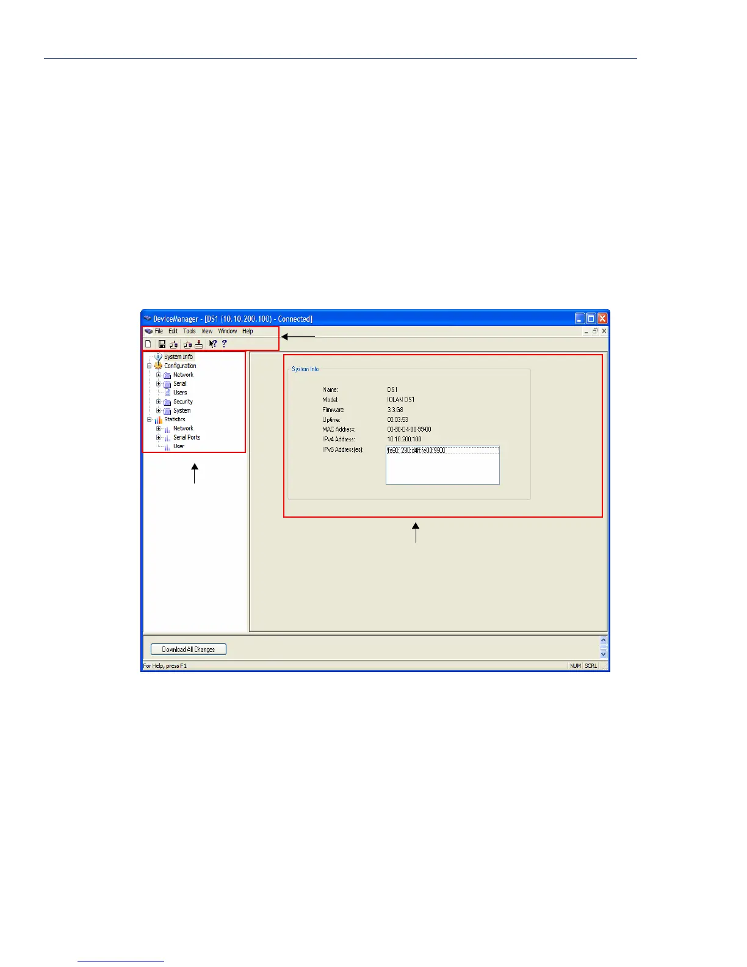This screenshot has height=967, width=747.
Task: Click scroll up arrow in bottom message pane
Action: point(604,641)
